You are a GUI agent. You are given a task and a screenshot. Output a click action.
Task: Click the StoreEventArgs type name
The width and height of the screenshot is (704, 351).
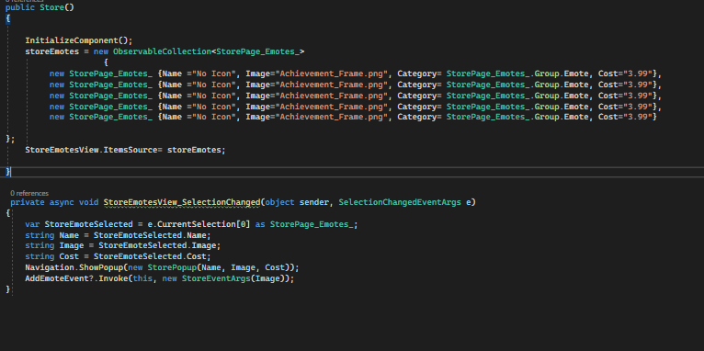(x=216, y=278)
